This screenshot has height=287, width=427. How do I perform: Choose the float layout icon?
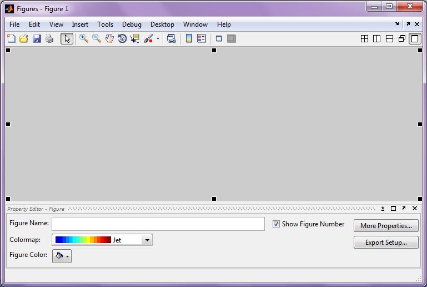(x=402, y=39)
